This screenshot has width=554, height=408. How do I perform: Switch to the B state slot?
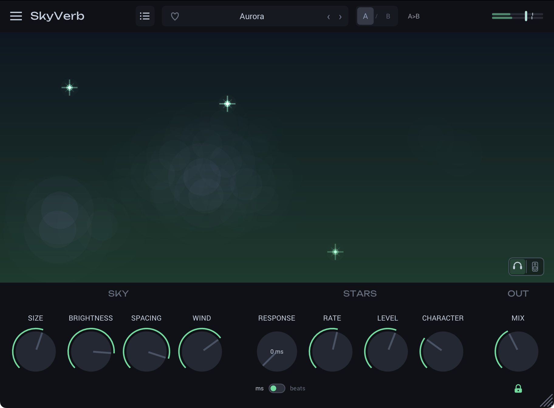(388, 16)
